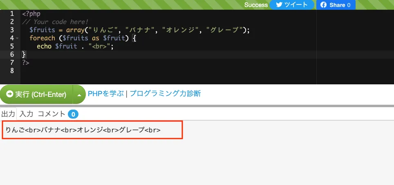Click the $fruits variable on line 3
The width and height of the screenshot is (394, 185).
click(42, 30)
